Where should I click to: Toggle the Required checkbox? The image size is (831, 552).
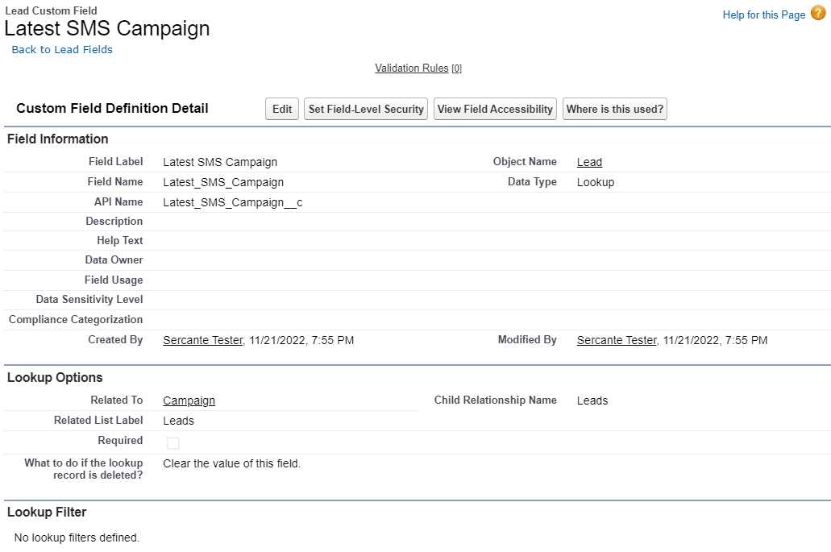tap(173, 442)
